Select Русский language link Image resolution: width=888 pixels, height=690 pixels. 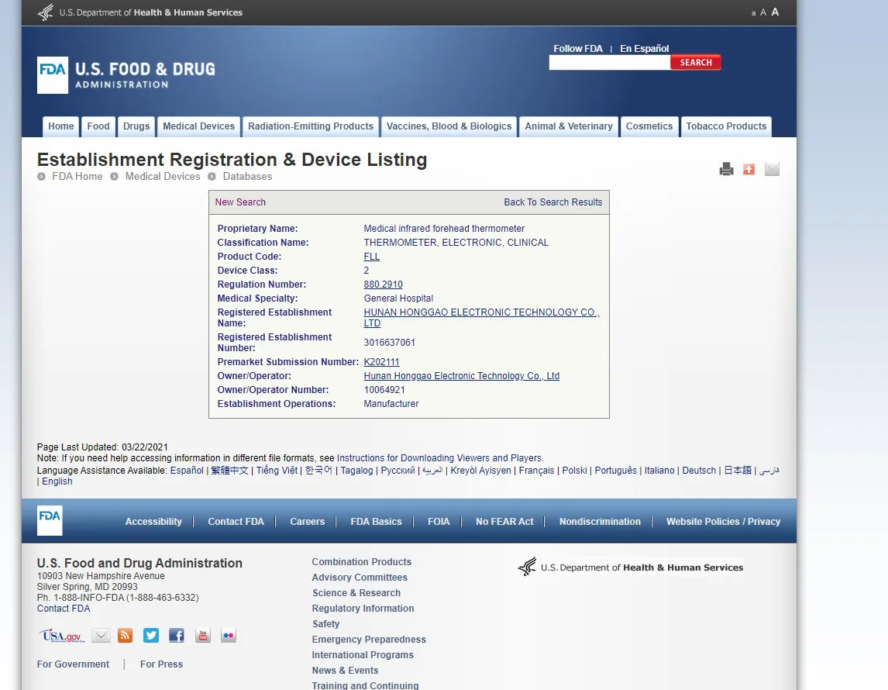(x=398, y=471)
